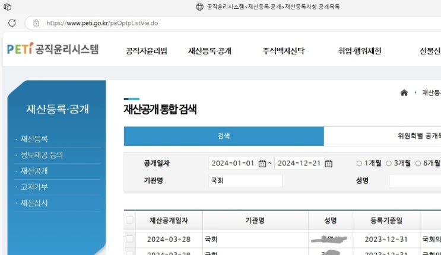Switch to the 검색 tab
The image size is (441, 255).
click(224, 136)
